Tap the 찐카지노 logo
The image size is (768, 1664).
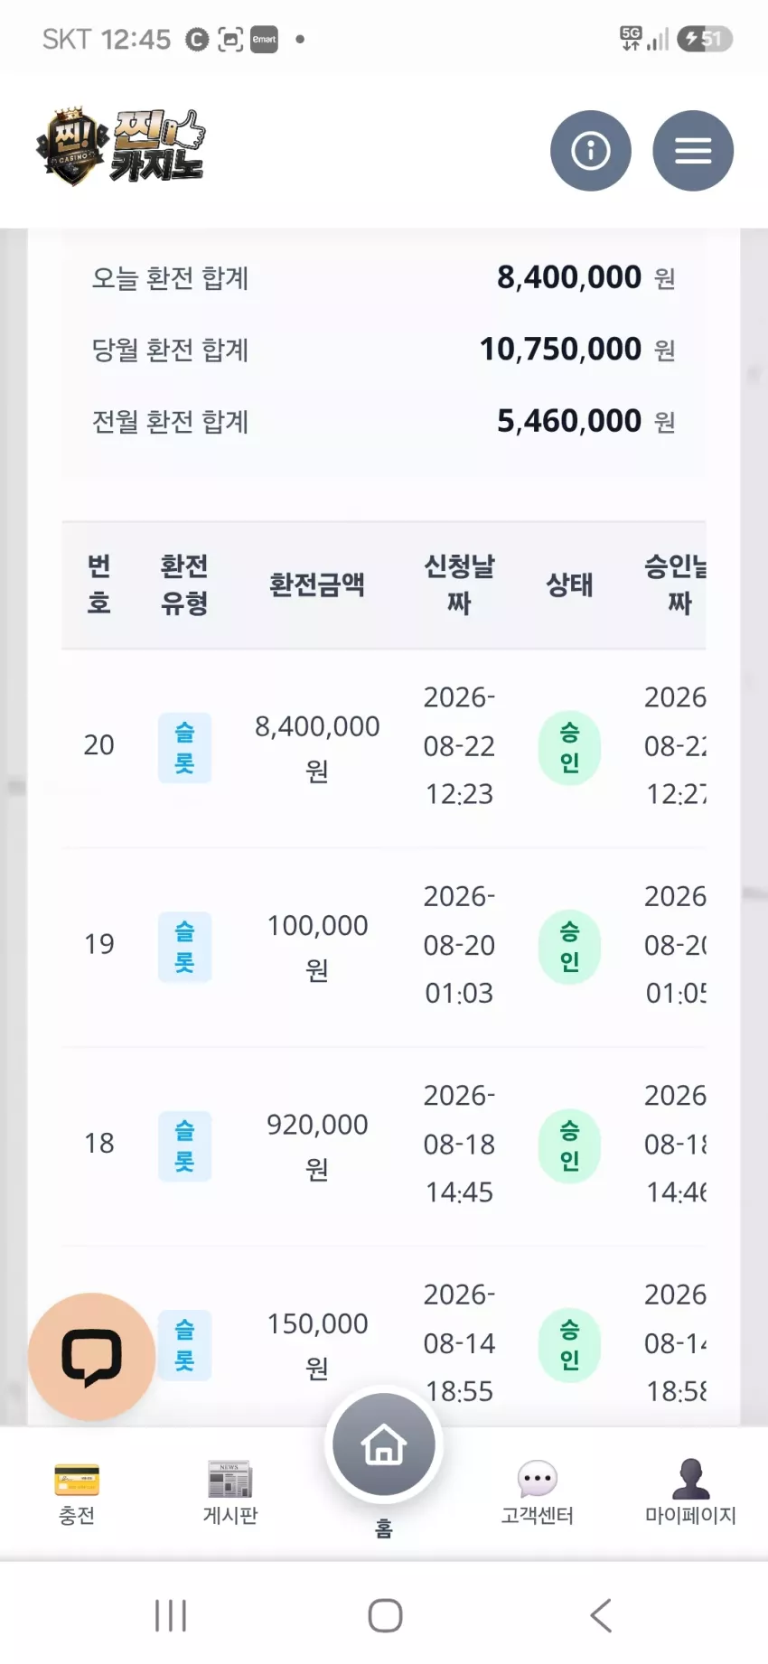pyautogui.click(x=121, y=146)
